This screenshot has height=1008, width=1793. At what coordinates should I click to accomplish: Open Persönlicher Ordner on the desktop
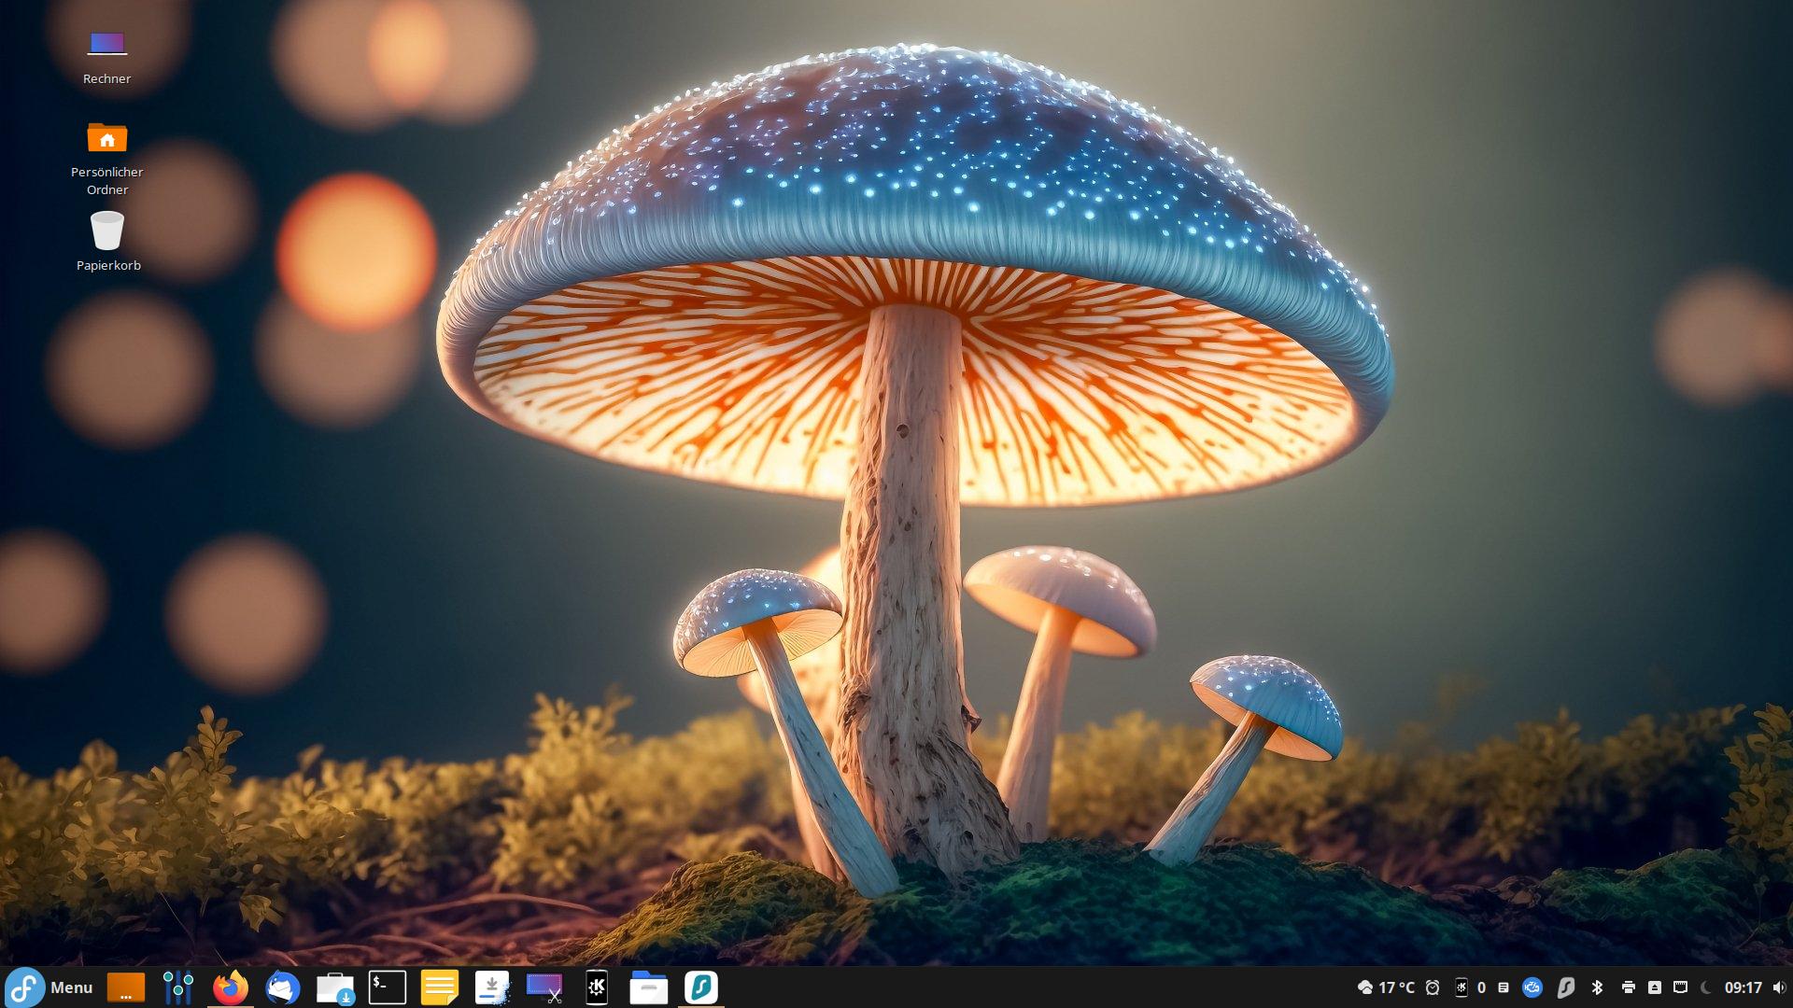[x=107, y=154]
